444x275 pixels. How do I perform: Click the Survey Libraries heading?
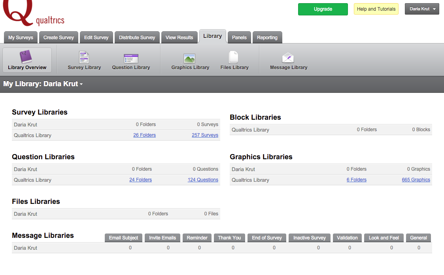click(40, 112)
